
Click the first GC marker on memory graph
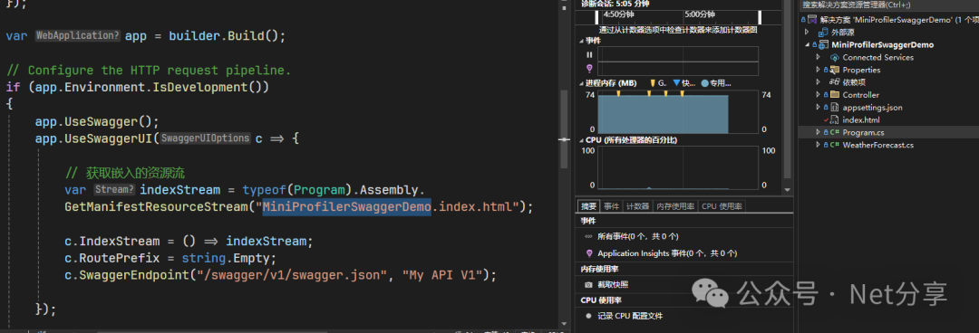[x=619, y=93]
